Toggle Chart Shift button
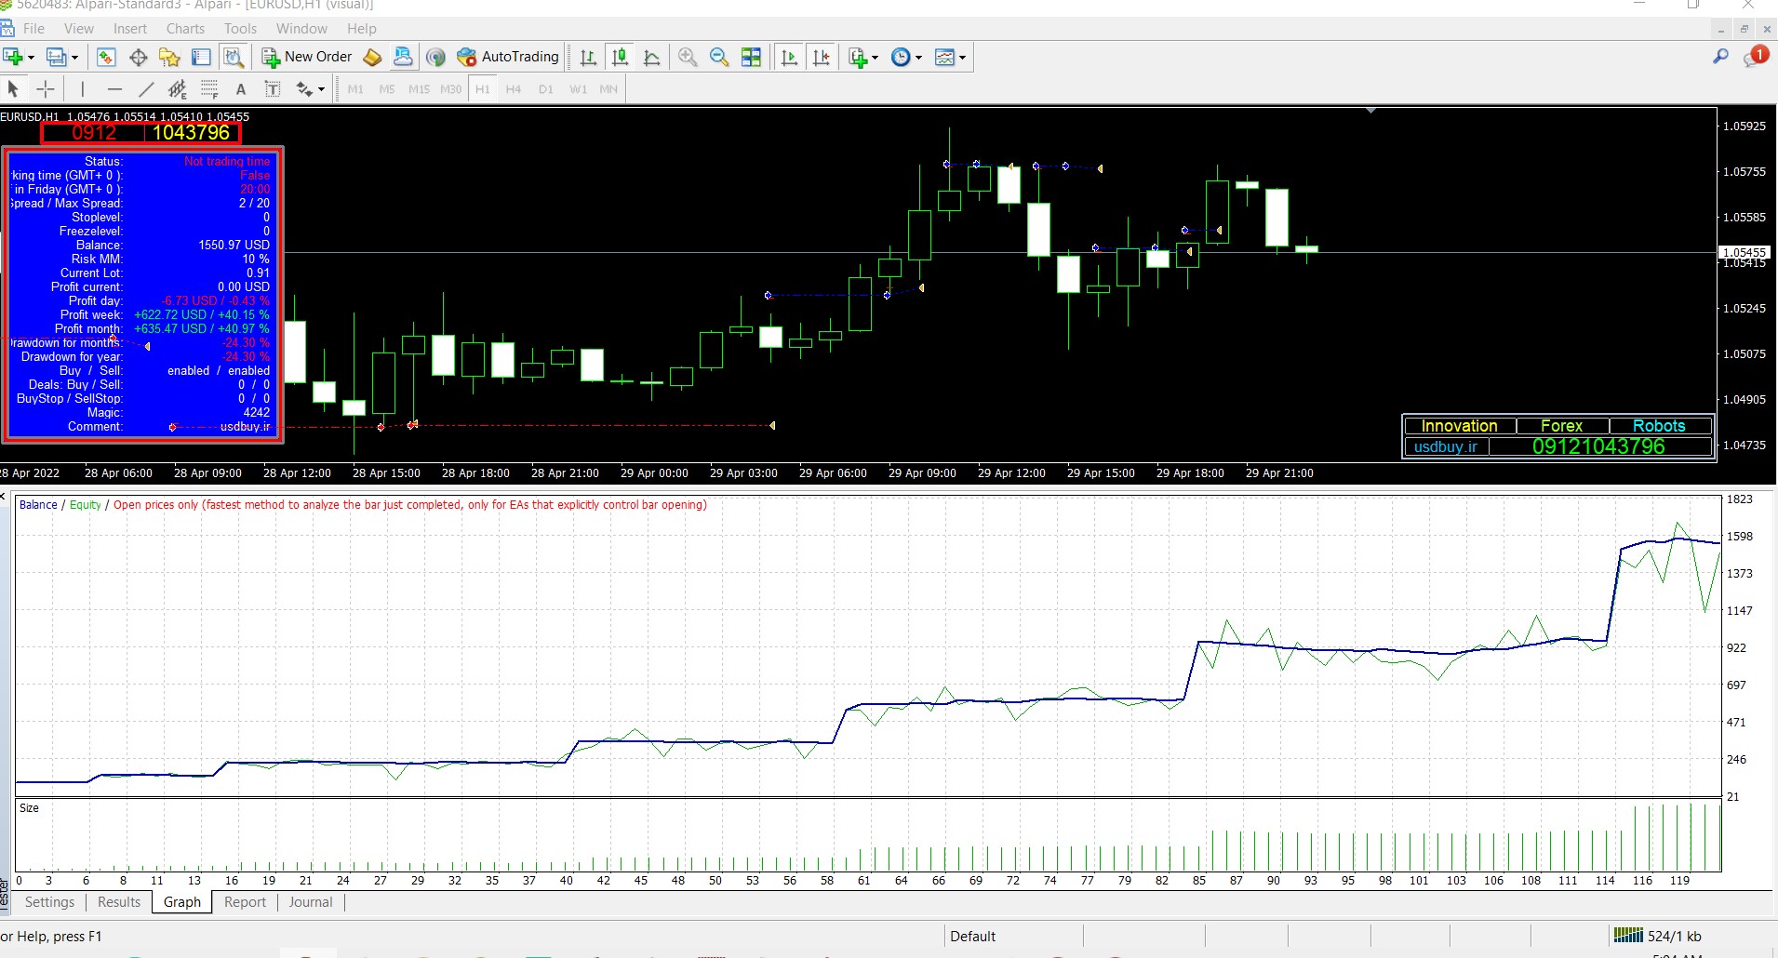 point(822,58)
